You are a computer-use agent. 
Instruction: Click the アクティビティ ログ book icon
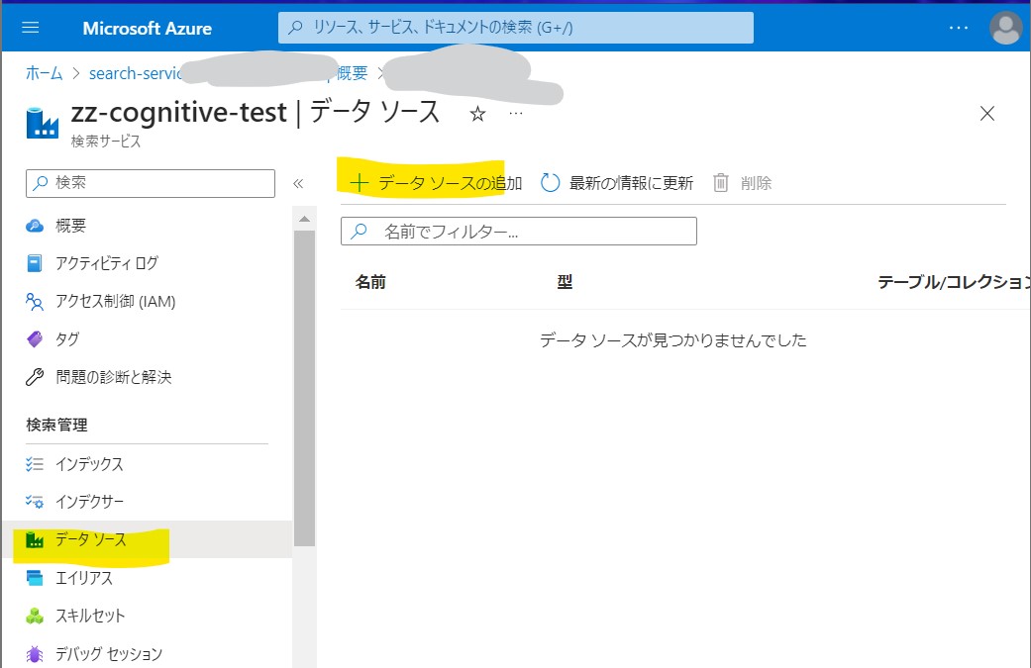[35, 263]
